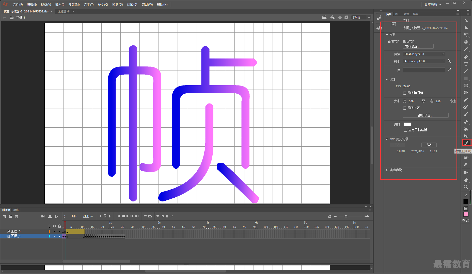Screen dimensions: 472x274
Task: Open the ActionScript 3.0 script dropdown
Action: (424, 61)
